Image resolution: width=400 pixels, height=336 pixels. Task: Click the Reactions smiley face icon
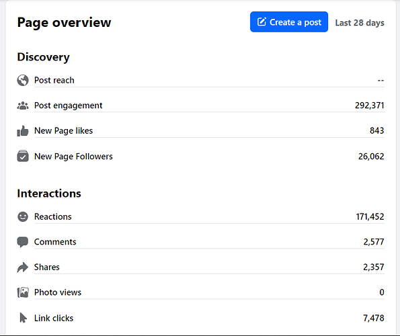(x=23, y=216)
